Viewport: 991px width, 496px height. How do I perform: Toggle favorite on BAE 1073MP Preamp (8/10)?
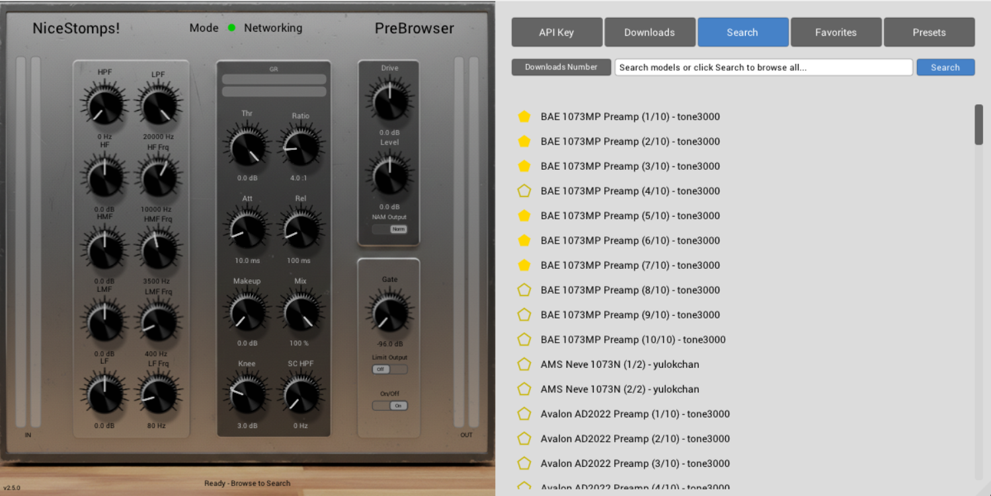click(x=524, y=290)
